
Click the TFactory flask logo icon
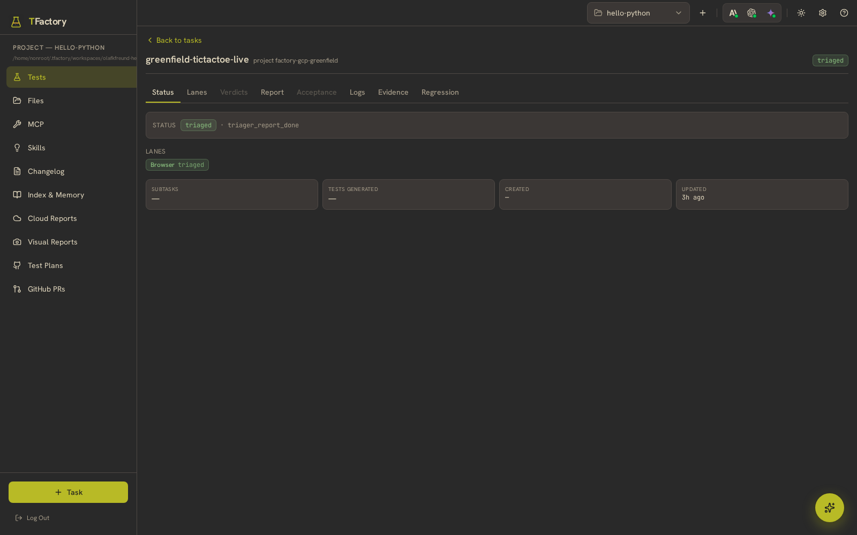click(x=16, y=21)
